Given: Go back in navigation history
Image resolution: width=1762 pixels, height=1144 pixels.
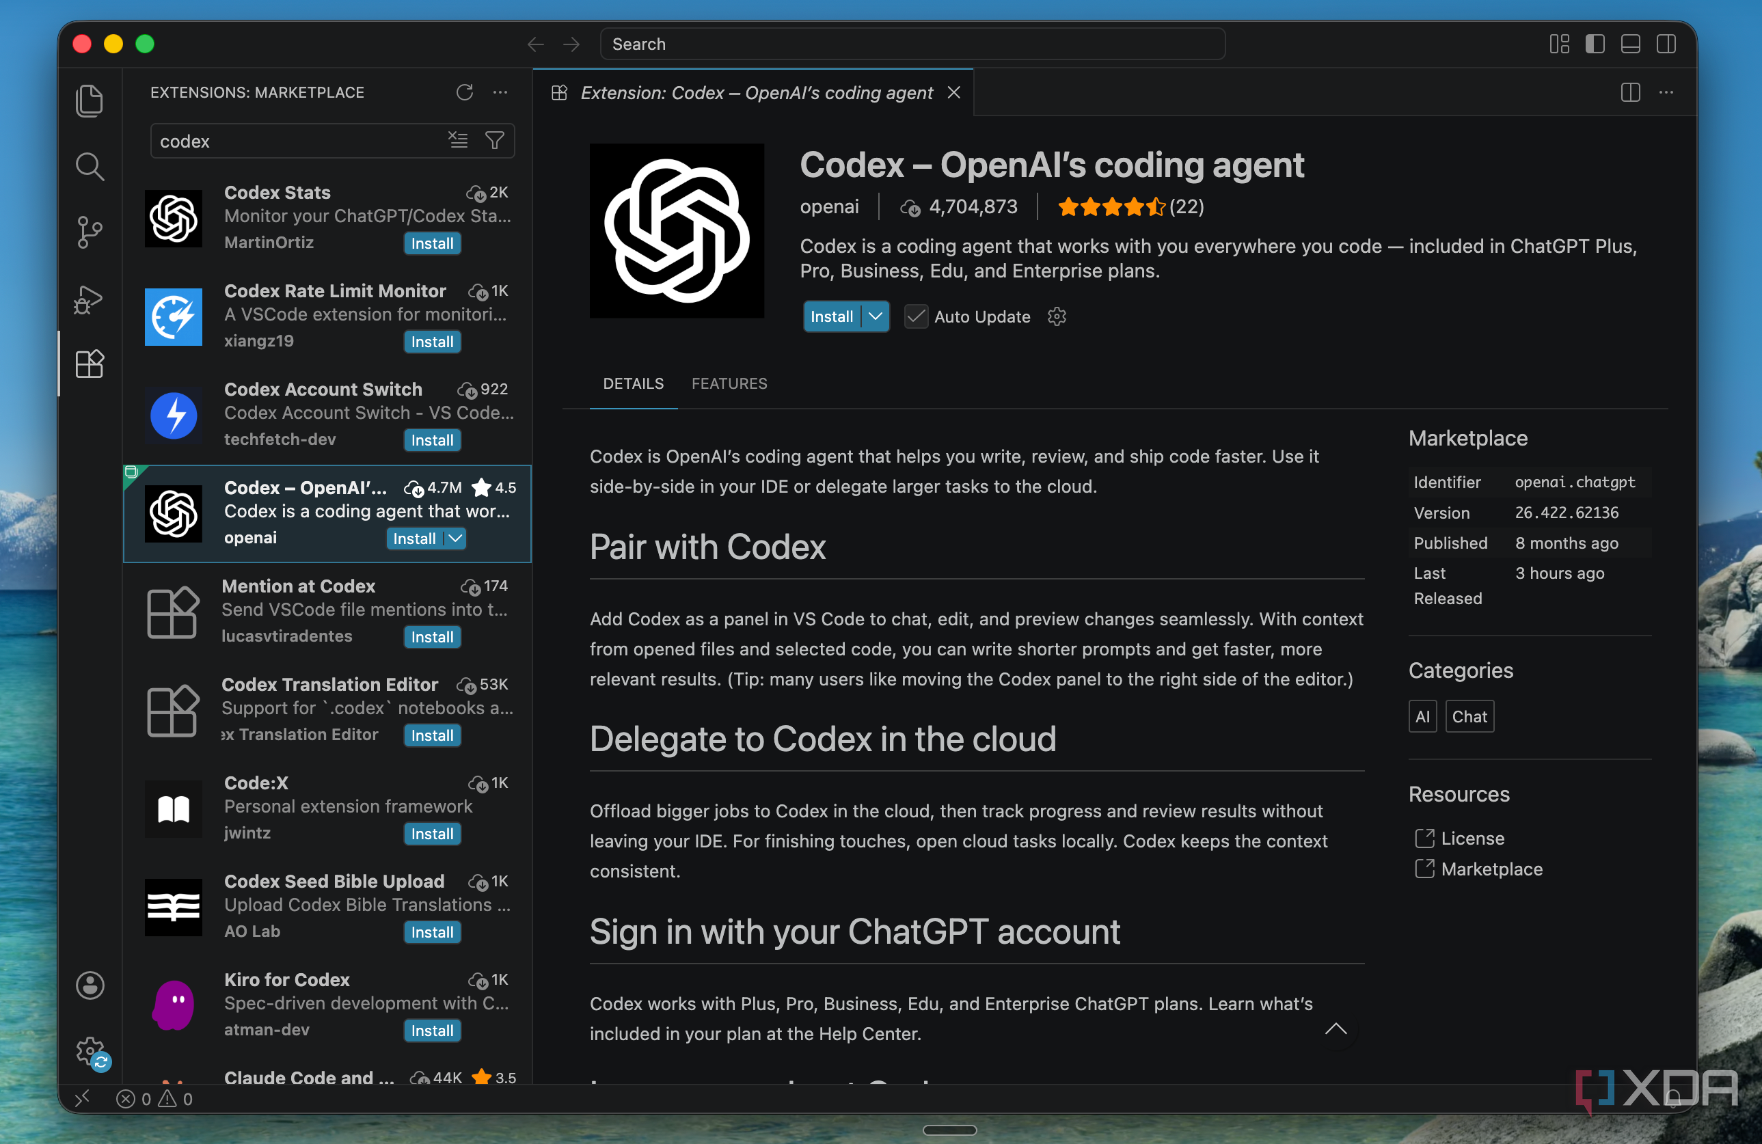Looking at the screenshot, I should click(x=535, y=44).
